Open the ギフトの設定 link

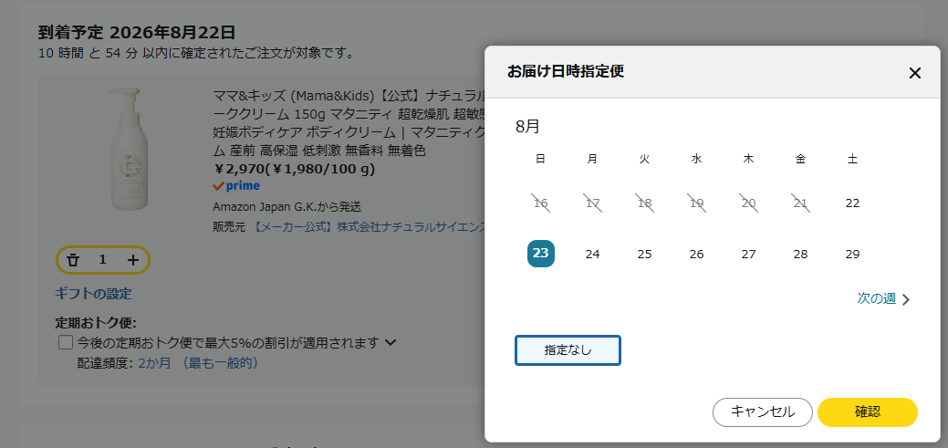(93, 294)
